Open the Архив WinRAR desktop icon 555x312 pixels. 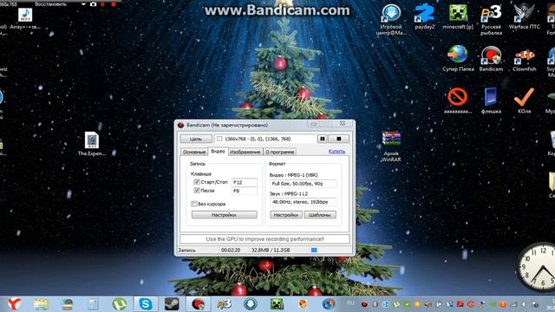[x=391, y=146]
